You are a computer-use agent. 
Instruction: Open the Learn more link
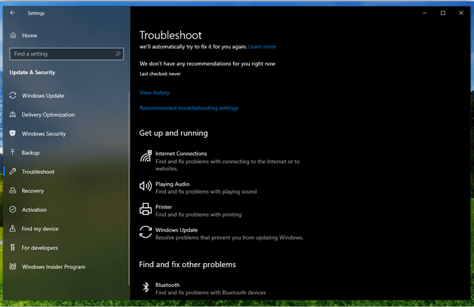click(x=262, y=47)
